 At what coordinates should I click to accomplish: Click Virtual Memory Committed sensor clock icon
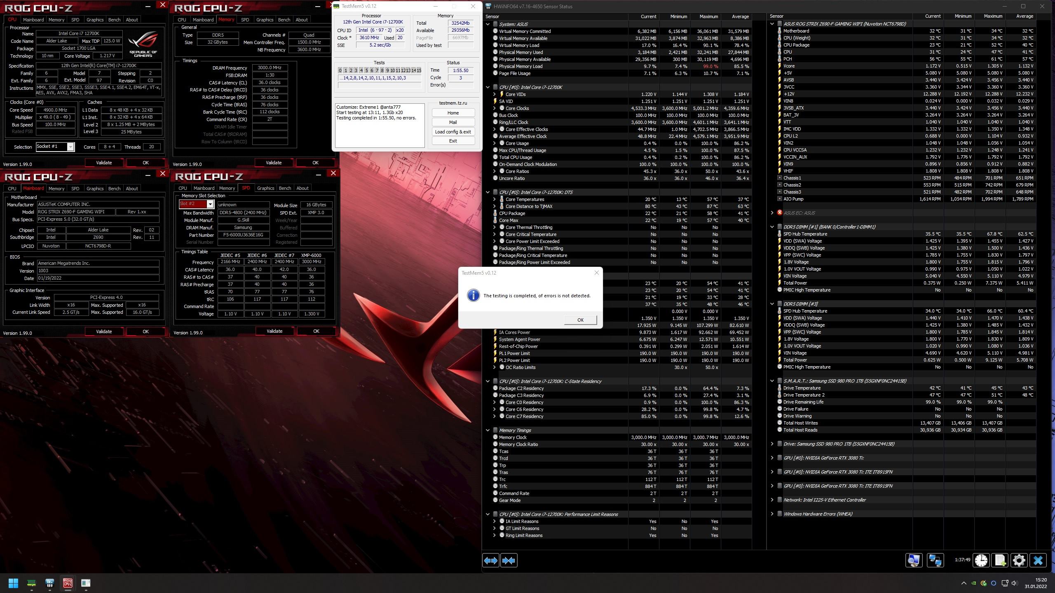tap(495, 31)
